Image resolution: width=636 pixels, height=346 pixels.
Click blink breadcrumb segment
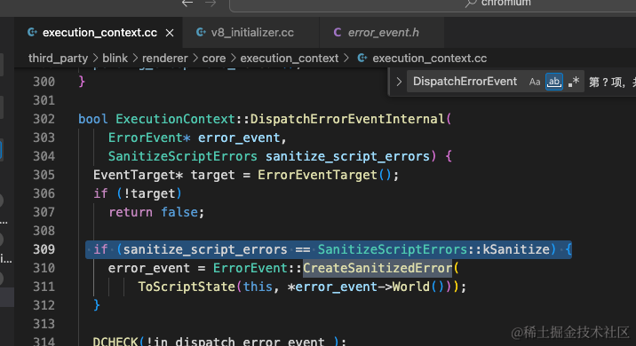click(115, 59)
